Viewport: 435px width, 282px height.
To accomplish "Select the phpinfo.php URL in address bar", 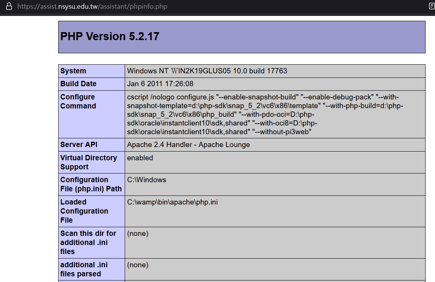I will pos(92,6).
